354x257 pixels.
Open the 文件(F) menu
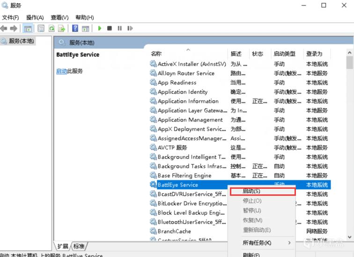tap(10, 17)
